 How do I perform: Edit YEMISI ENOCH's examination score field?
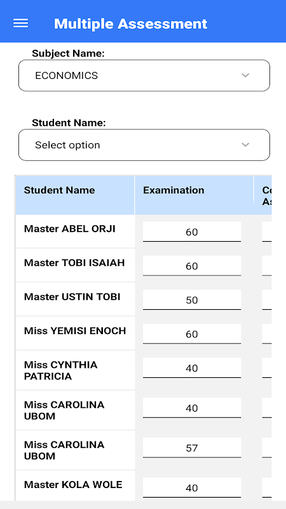192,334
